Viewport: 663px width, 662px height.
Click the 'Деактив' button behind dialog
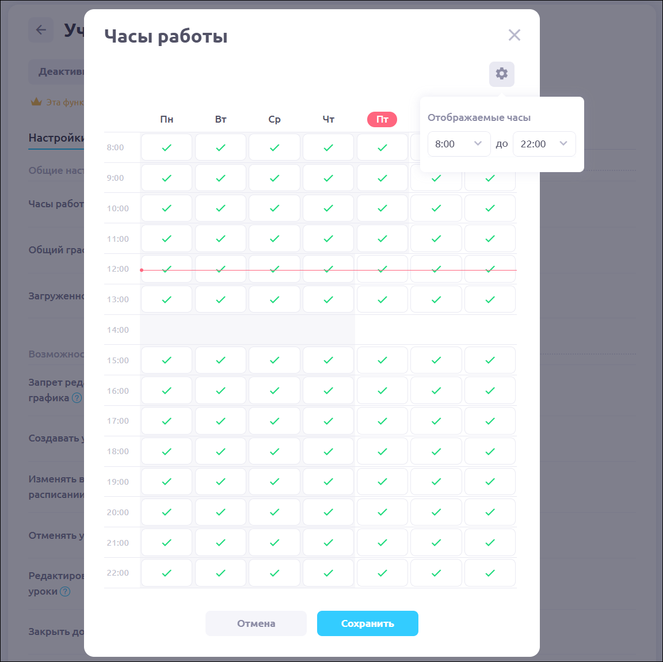(x=58, y=72)
